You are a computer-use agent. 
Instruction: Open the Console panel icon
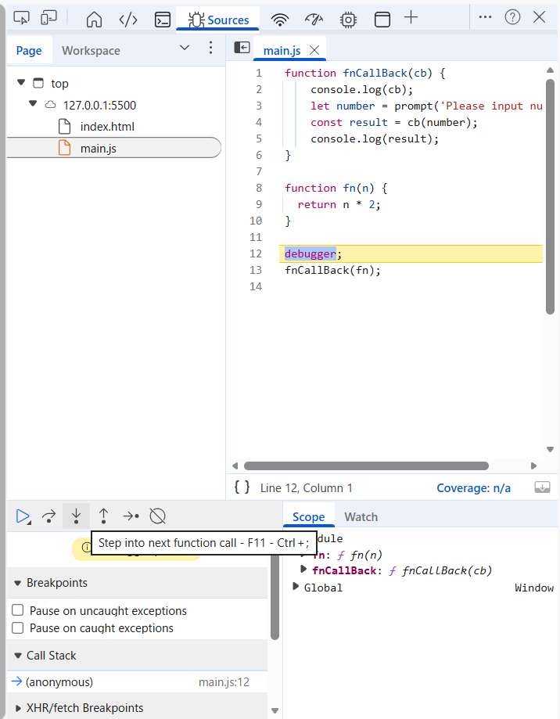click(162, 20)
